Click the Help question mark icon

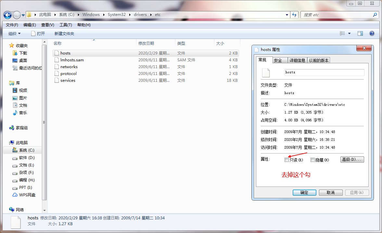coord(372,33)
